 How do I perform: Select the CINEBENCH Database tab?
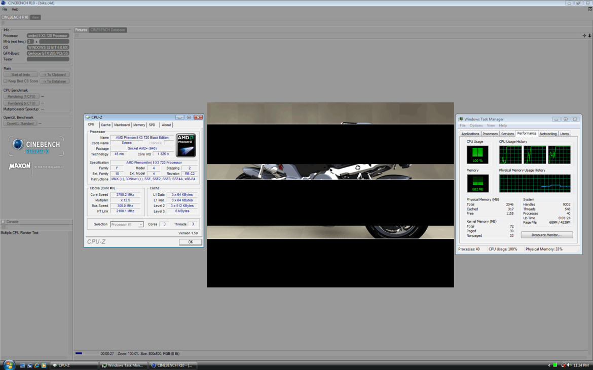click(x=108, y=30)
